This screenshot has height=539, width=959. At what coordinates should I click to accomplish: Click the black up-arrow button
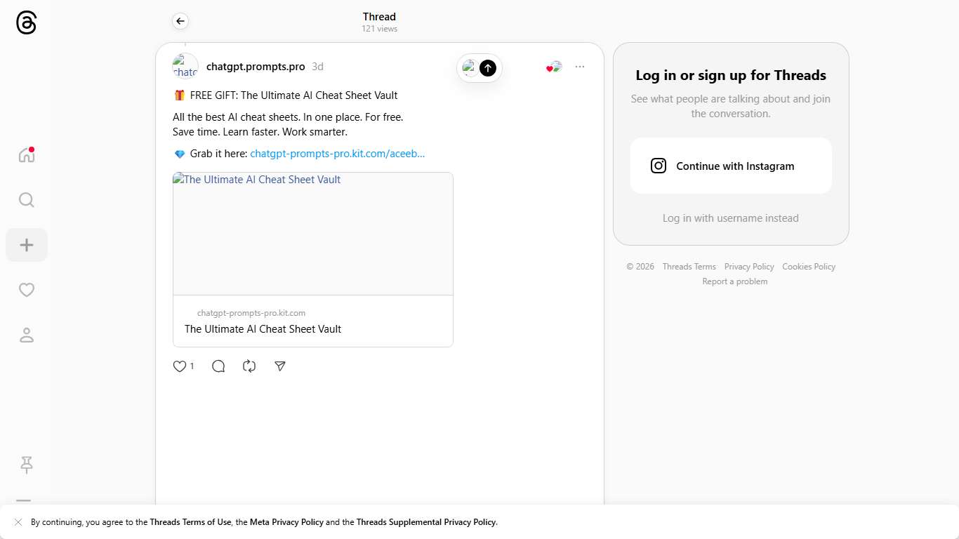(x=488, y=68)
